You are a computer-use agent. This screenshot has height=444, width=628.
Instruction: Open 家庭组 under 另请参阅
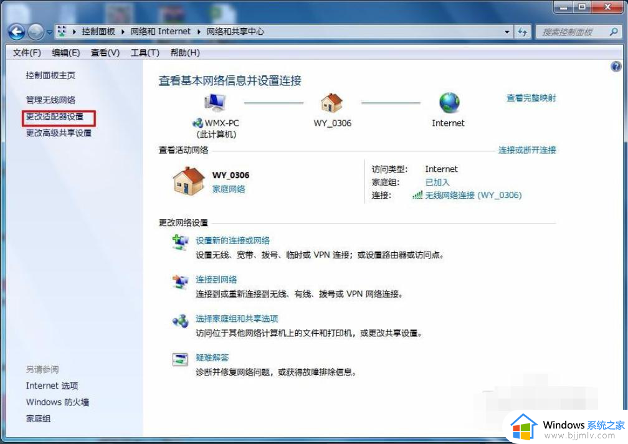pyautogui.click(x=39, y=418)
